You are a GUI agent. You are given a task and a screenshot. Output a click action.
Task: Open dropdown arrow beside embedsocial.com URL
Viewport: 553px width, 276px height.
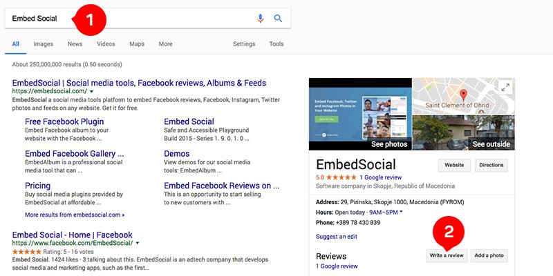pos(91,91)
